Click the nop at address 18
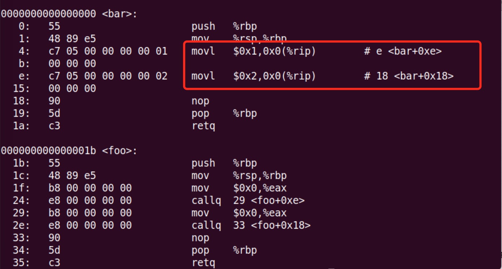Viewport: 502px width, 269px height. (x=200, y=101)
